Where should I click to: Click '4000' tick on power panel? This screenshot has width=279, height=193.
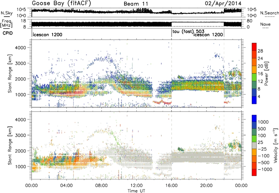[x=21, y=48]
